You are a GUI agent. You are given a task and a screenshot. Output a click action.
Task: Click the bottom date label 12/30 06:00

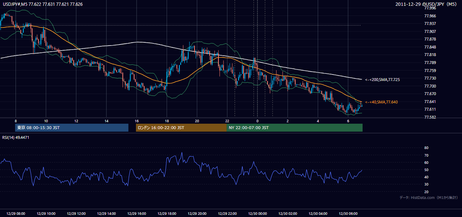click(348, 214)
